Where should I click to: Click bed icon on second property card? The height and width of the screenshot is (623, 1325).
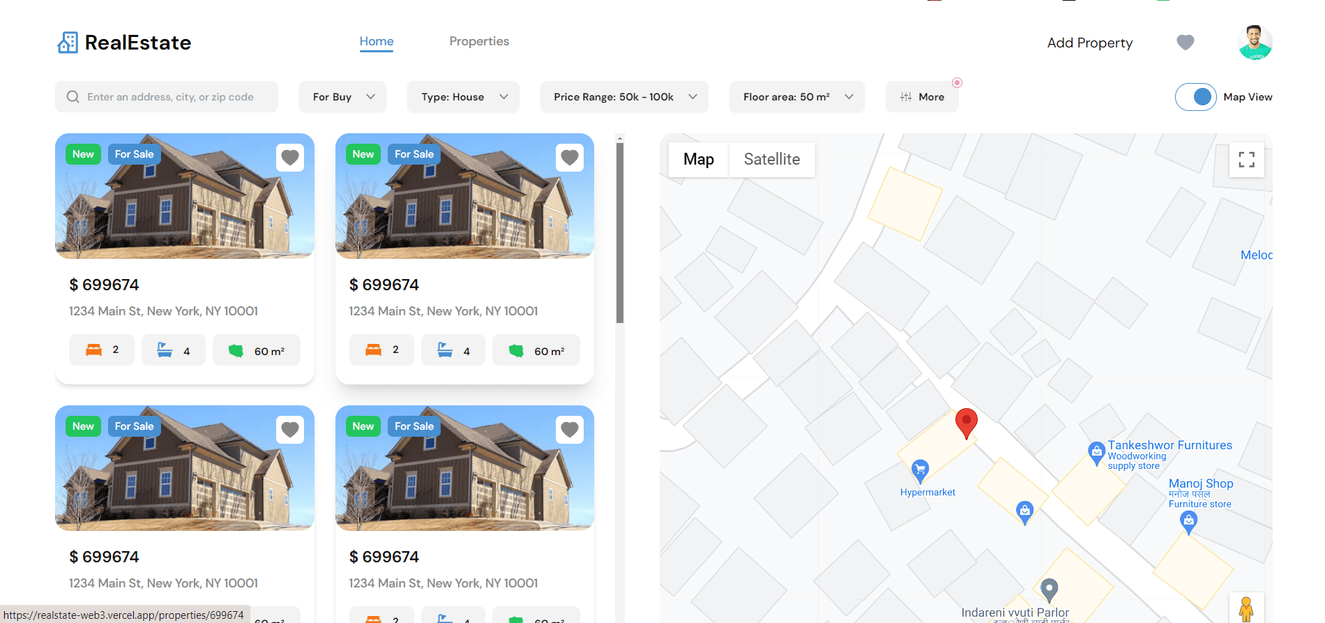click(x=374, y=350)
